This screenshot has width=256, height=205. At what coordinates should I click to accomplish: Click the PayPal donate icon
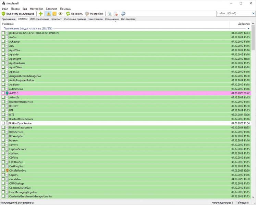click(123, 14)
